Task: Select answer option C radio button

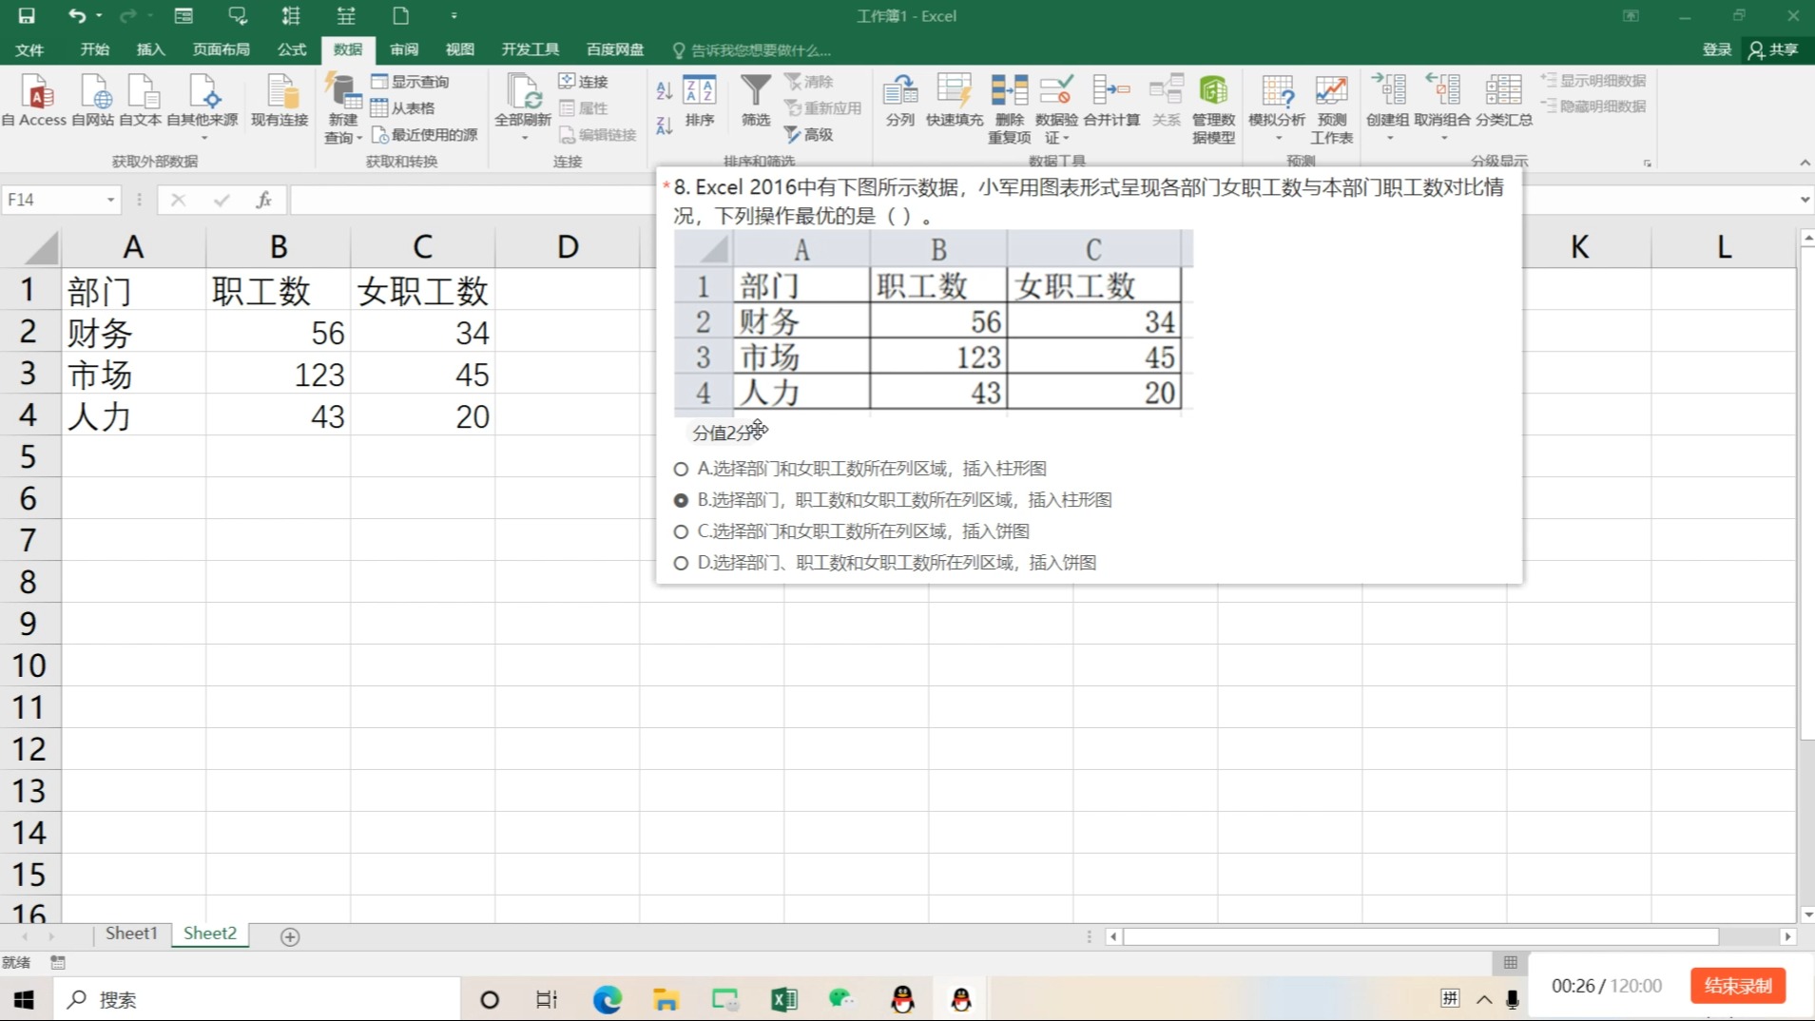Action: 681,531
